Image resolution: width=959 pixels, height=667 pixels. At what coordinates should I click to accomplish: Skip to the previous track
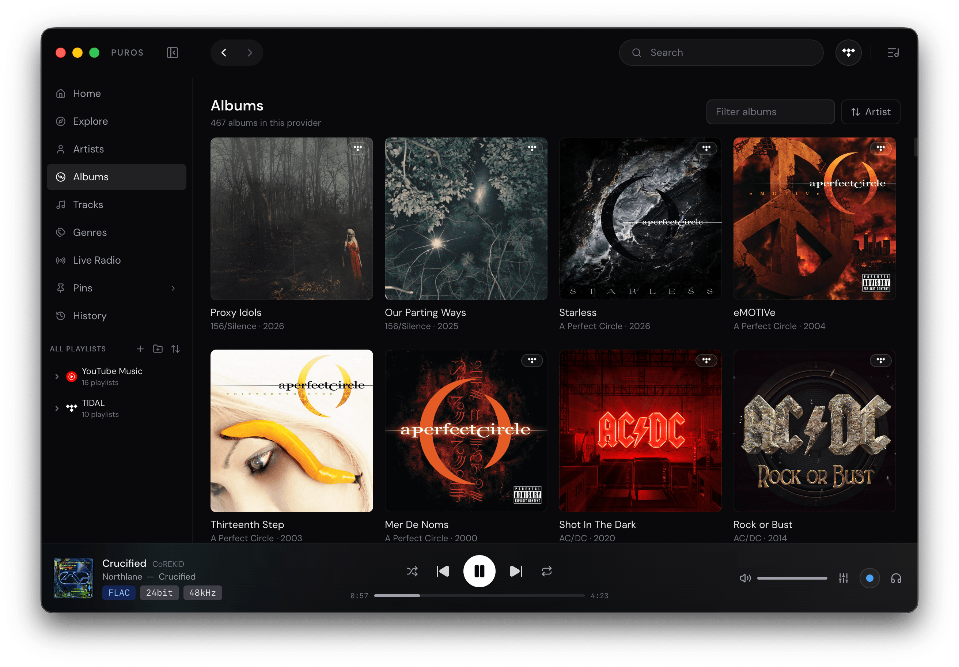point(443,571)
